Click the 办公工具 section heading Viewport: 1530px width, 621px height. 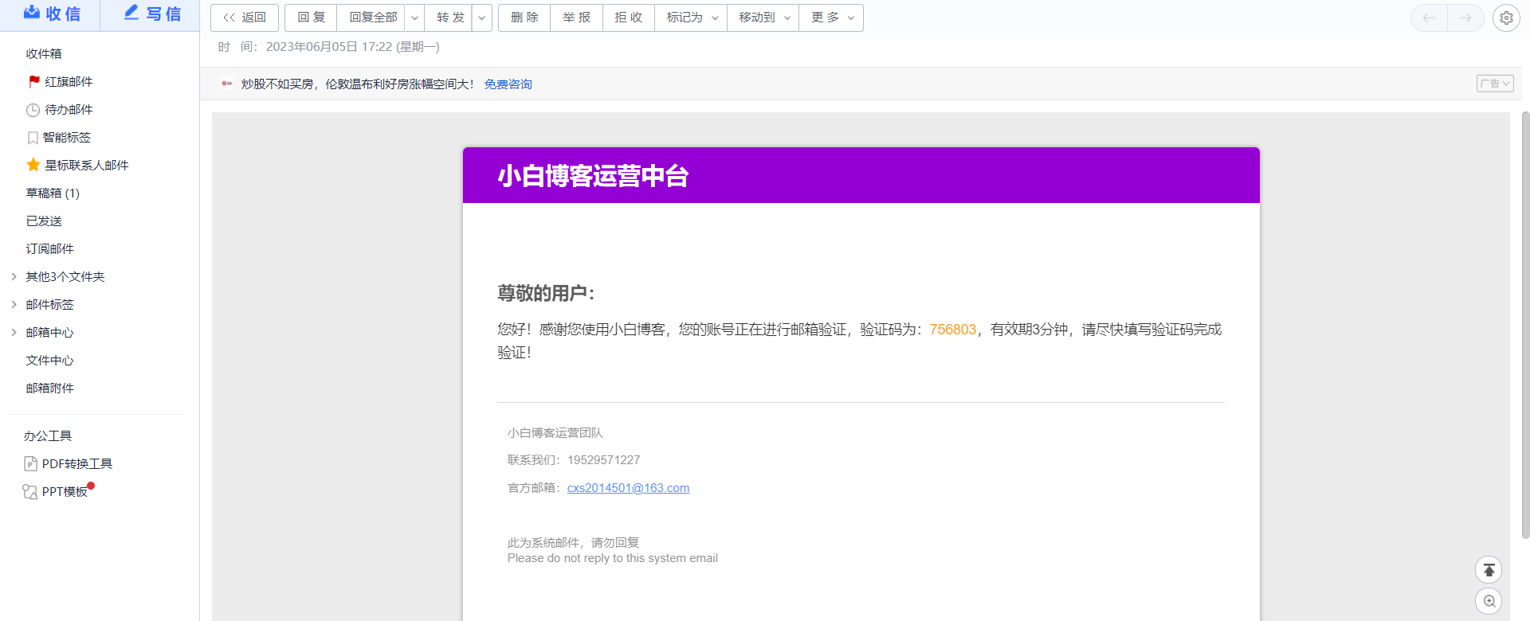click(x=48, y=436)
